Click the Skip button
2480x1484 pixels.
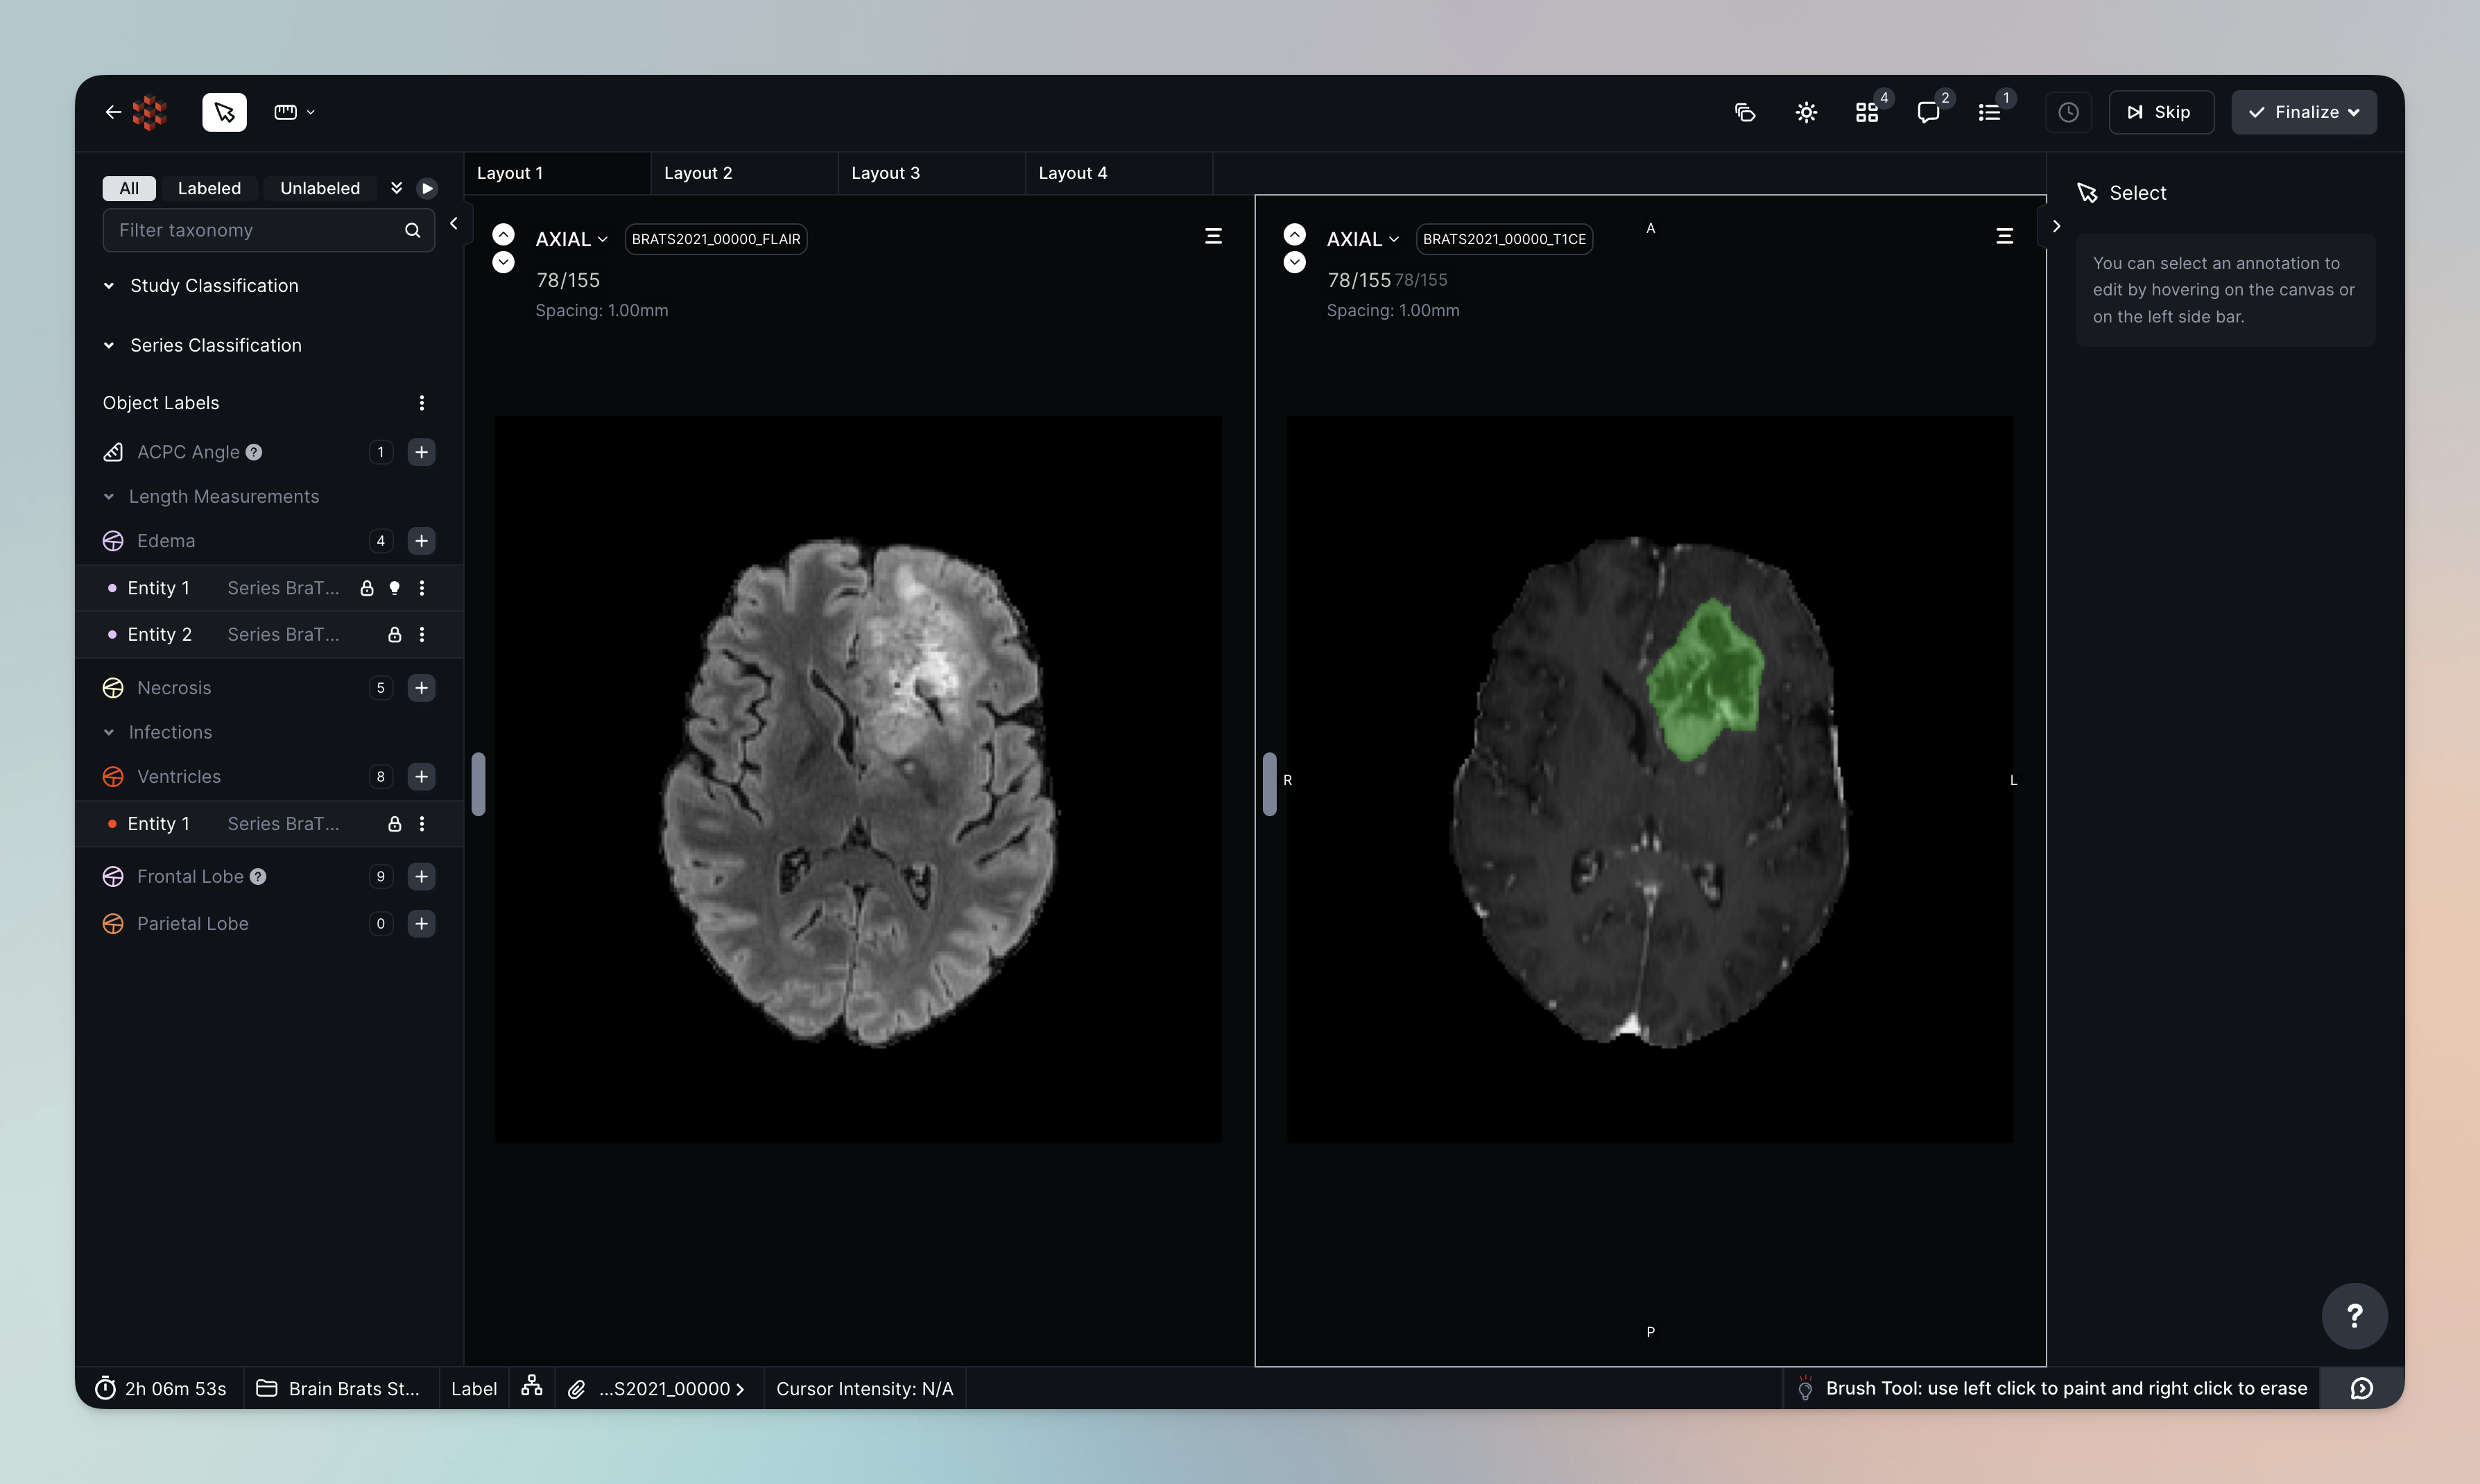click(x=2161, y=112)
